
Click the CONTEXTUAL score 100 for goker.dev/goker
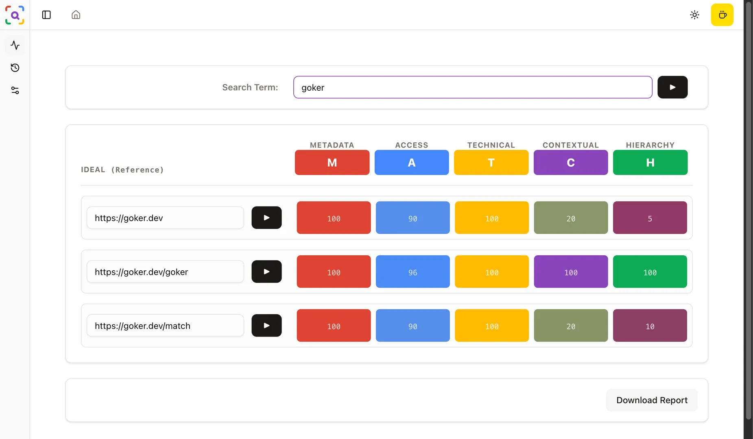coord(570,271)
